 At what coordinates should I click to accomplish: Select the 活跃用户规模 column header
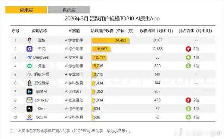click(112, 31)
